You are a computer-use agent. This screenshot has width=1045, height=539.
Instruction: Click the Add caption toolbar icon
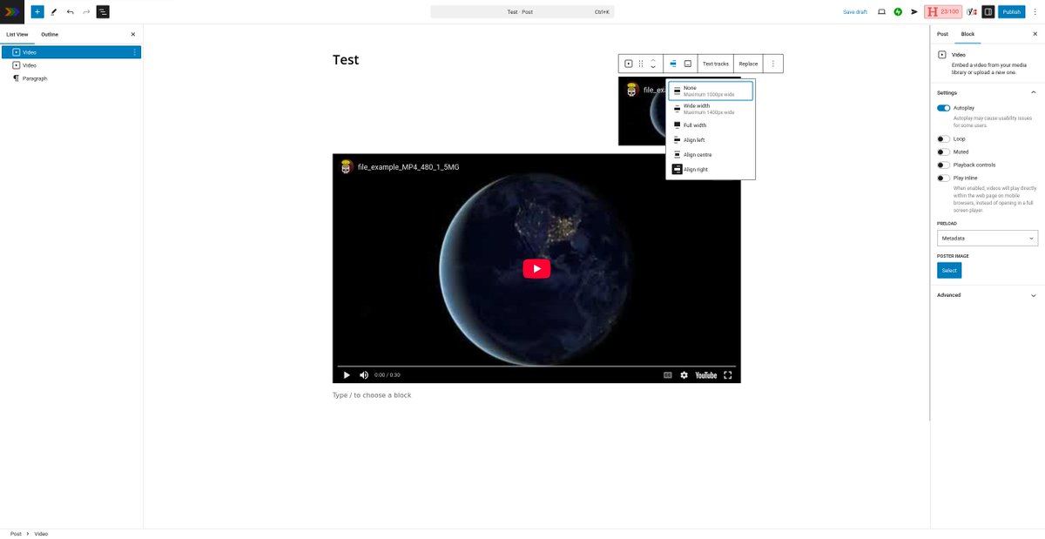(688, 64)
